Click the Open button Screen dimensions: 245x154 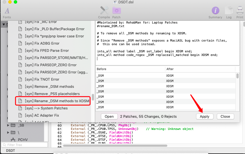109,116
